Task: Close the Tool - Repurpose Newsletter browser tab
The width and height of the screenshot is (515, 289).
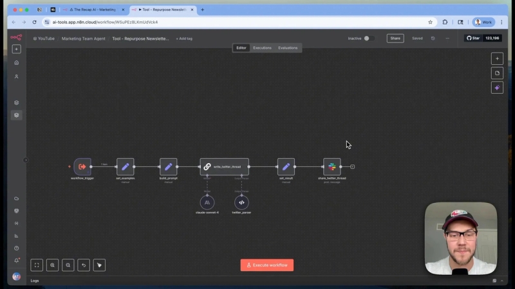Action: coord(192,10)
